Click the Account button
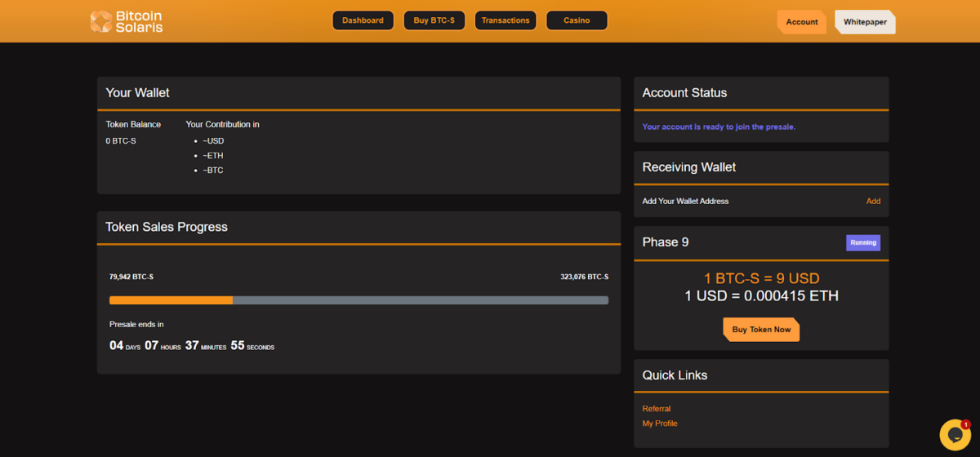 click(802, 22)
